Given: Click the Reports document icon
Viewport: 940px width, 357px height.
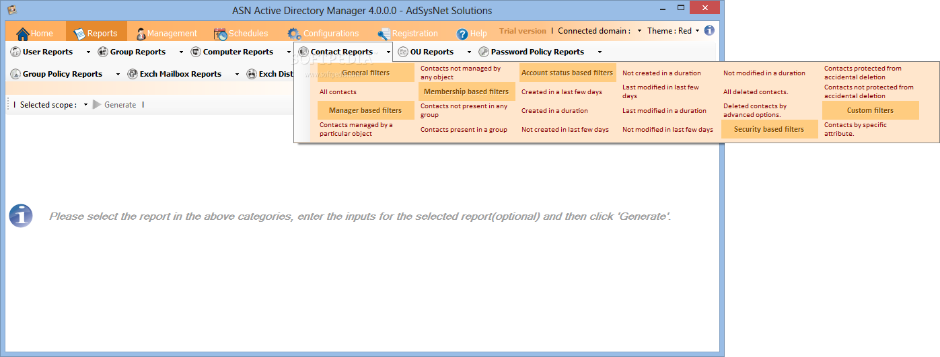Looking at the screenshot, I should 79,34.
